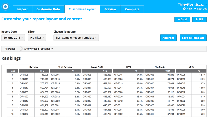Click the revenue value 708,268
Image resolution: width=208 pixels, height=117 pixels.
[x=44, y=83]
